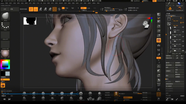
Task: Click the DefaultZScript button
Action: click(161, 1)
